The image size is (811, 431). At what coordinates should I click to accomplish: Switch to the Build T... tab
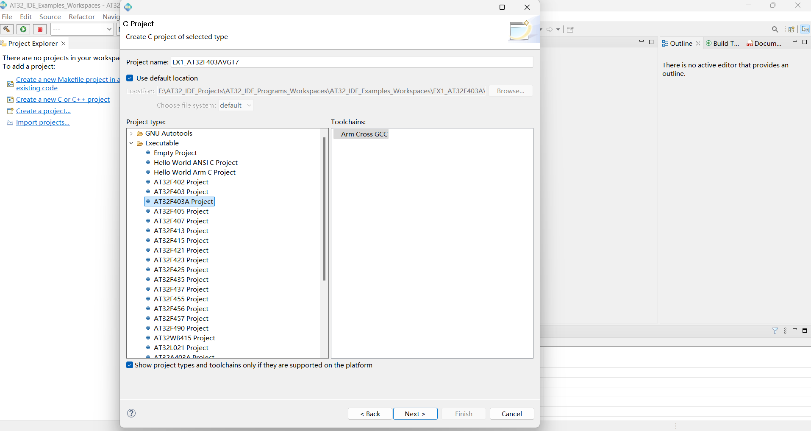(x=722, y=43)
